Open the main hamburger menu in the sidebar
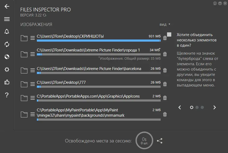This screenshot has width=228, height=153. point(7,19)
